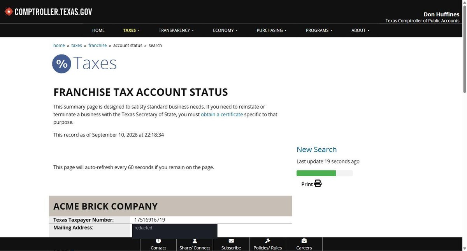Image resolution: width=467 pixels, height=251 pixels.
Task: Click the ACME BRICK COMPANY heading
Action: [105, 206]
